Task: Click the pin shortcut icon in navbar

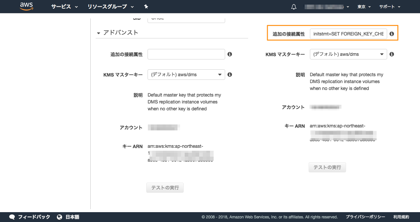Action: (x=146, y=7)
